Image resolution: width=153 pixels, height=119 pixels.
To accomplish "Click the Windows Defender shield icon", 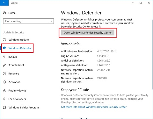I will [4, 48].
